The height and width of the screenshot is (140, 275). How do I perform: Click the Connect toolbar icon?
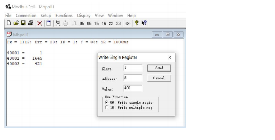(x=58, y=23)
